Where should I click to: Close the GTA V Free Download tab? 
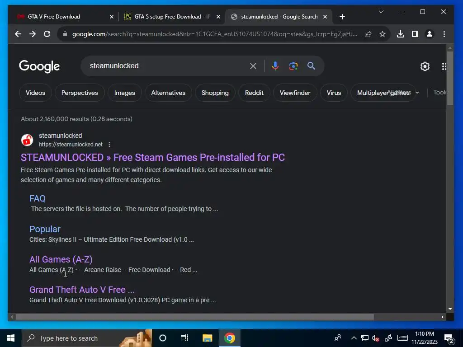tap(112, 17)
